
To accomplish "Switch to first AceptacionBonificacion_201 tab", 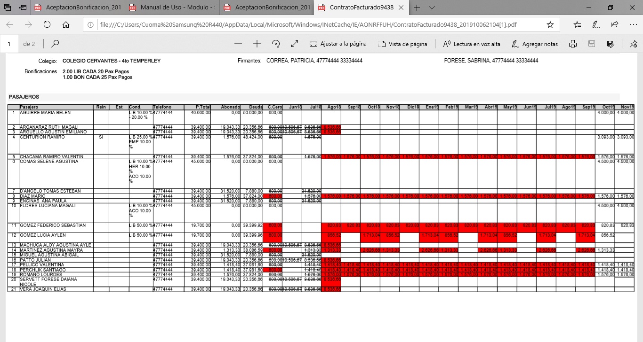I will [x=78, y=8].
